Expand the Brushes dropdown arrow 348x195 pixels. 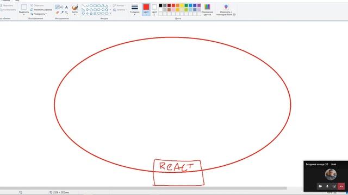(x=75, y=15)
